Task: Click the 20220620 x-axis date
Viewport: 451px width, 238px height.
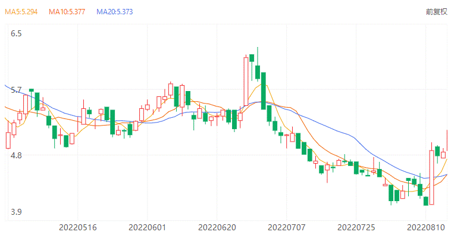Action: click(215, 227)
